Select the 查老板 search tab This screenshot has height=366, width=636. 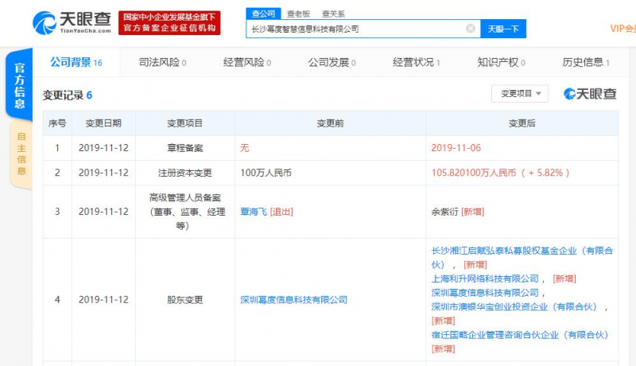pyautogui.click(x=298, y=14)
